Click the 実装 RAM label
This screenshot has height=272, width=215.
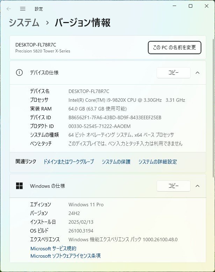[41, 109]
